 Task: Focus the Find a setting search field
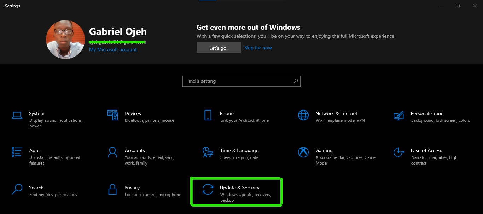(241, 81)
